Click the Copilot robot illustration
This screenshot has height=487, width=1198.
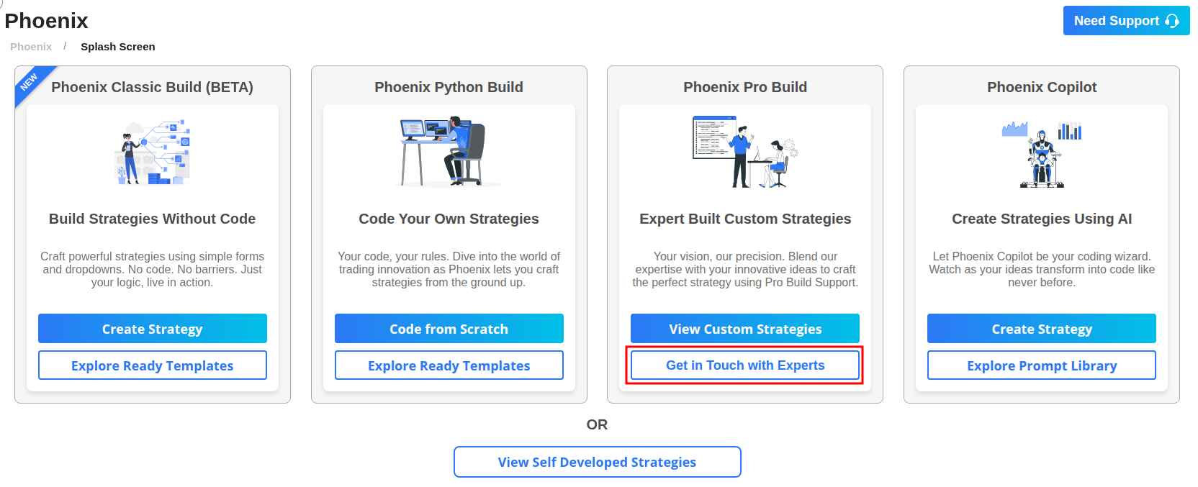pos(1042,154)
